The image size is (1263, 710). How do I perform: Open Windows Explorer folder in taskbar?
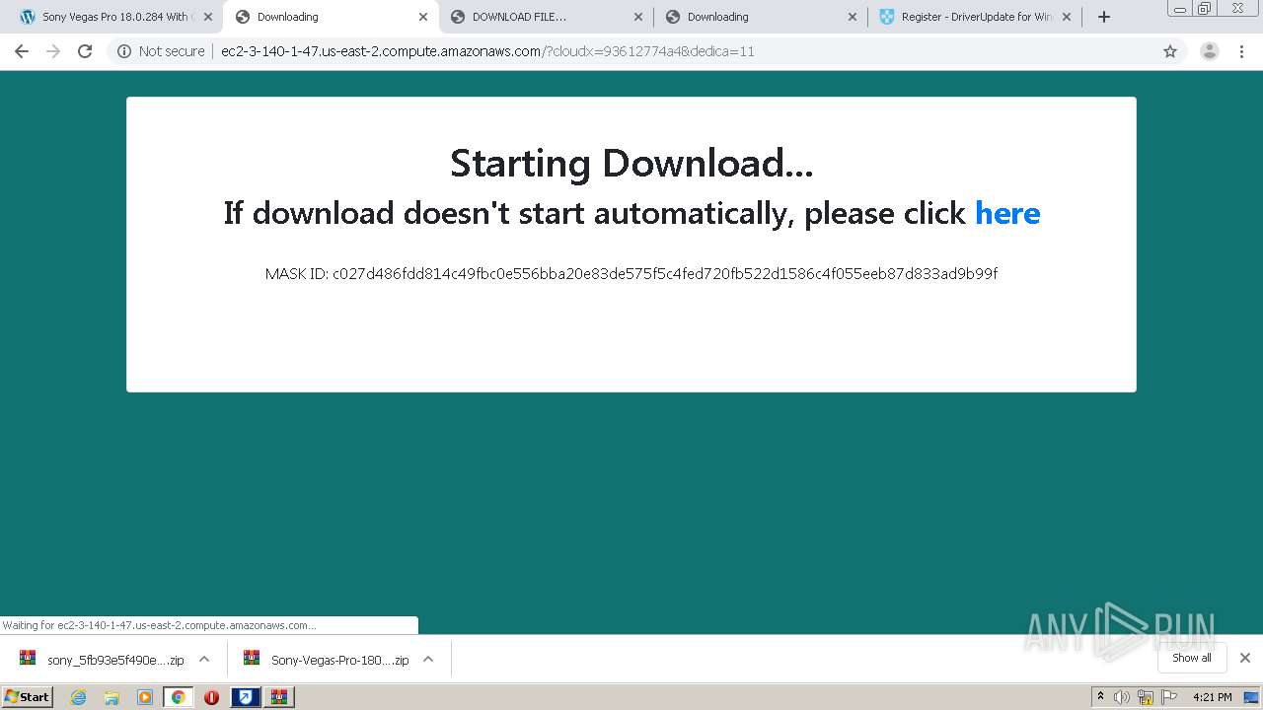click(111, 697)
